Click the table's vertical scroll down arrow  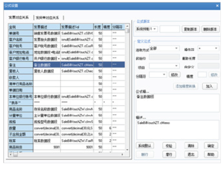click(x=127, y=150)
